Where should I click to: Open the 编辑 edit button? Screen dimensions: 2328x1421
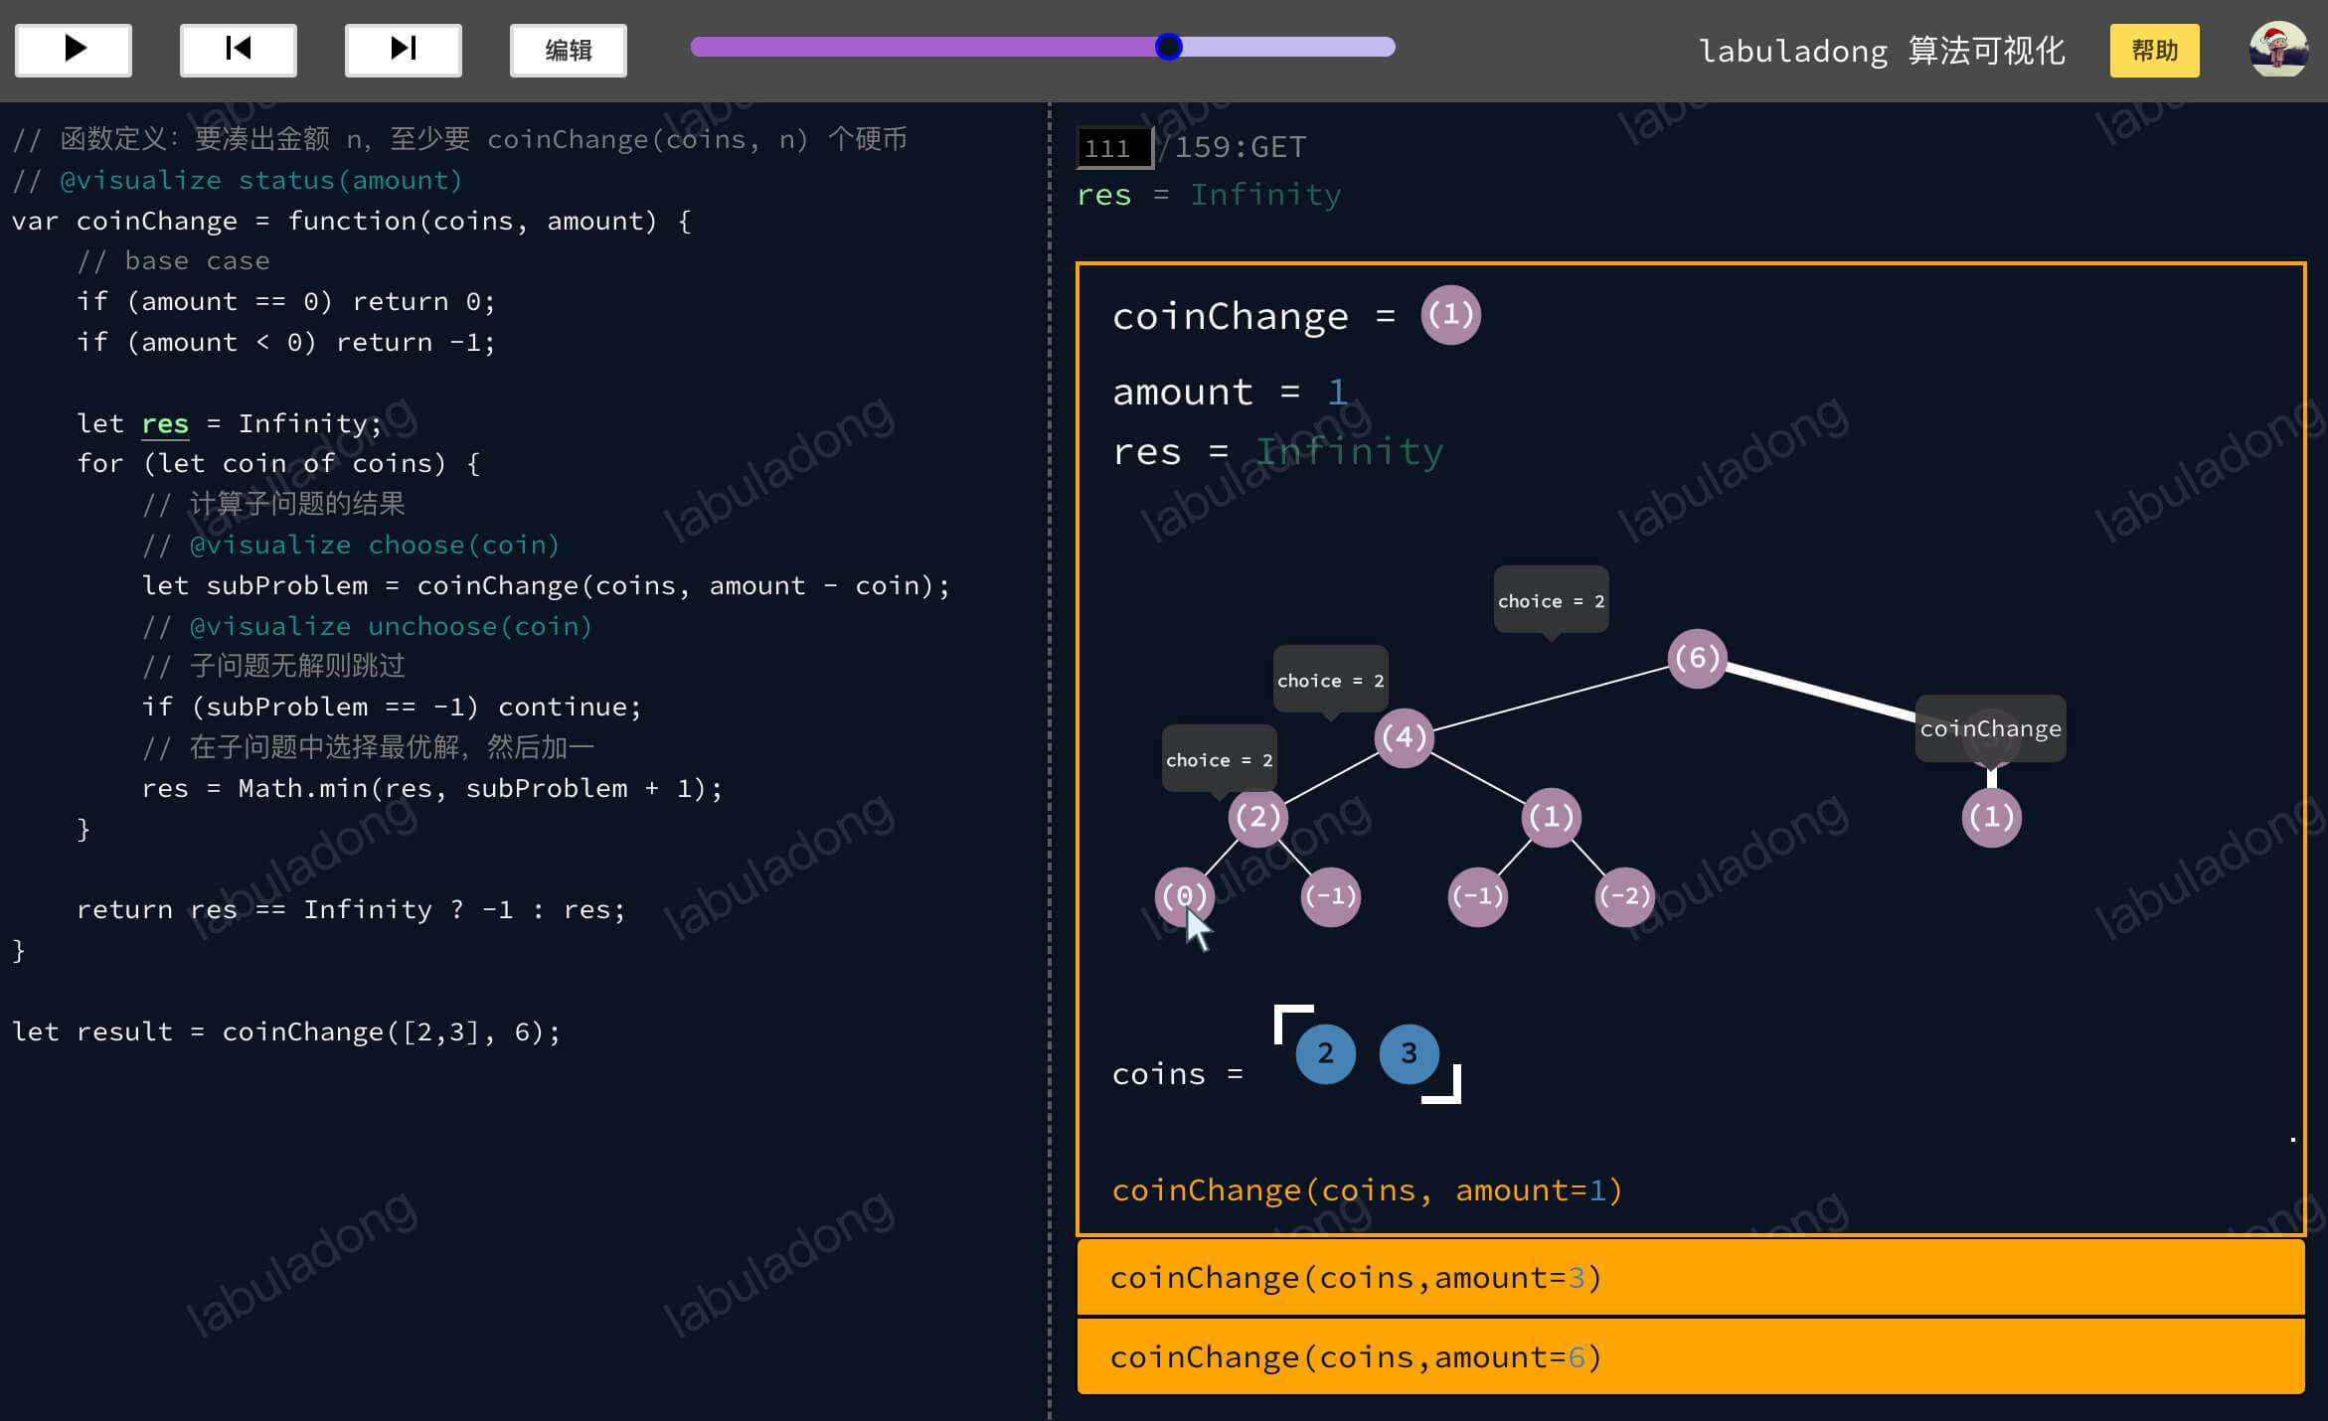click(569, 50)
